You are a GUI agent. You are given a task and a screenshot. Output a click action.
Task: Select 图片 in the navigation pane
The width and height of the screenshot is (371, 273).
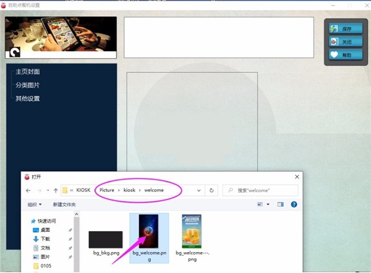coord(41,257)
